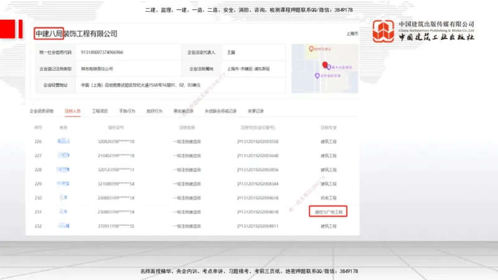The height and width of the screenshot is (280, 498).
Task: Click the 其他有限责任公司 registration type value
Action: point(97,69)
